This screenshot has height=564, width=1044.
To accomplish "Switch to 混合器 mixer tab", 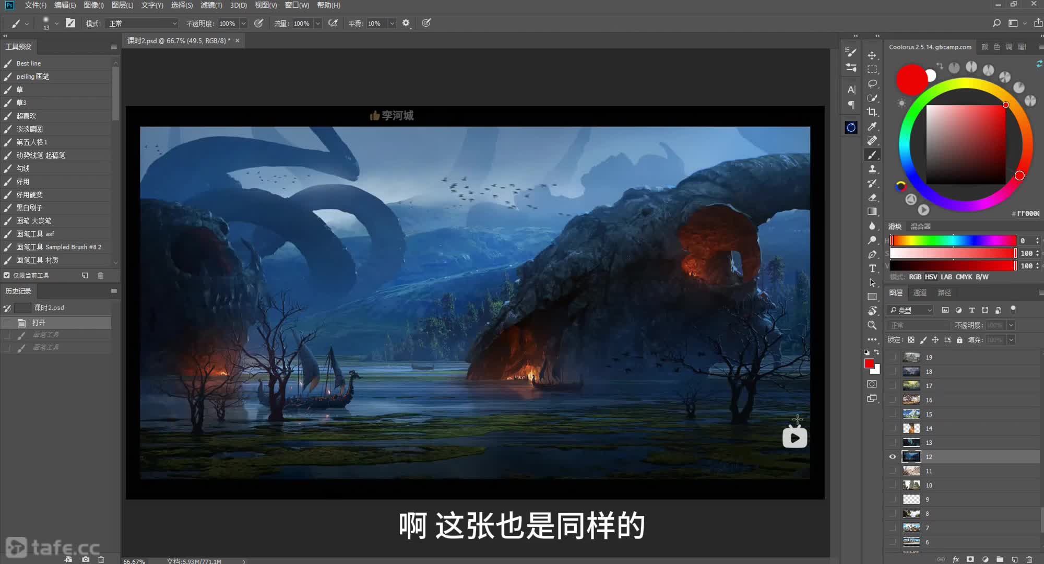I will point(921,227).
